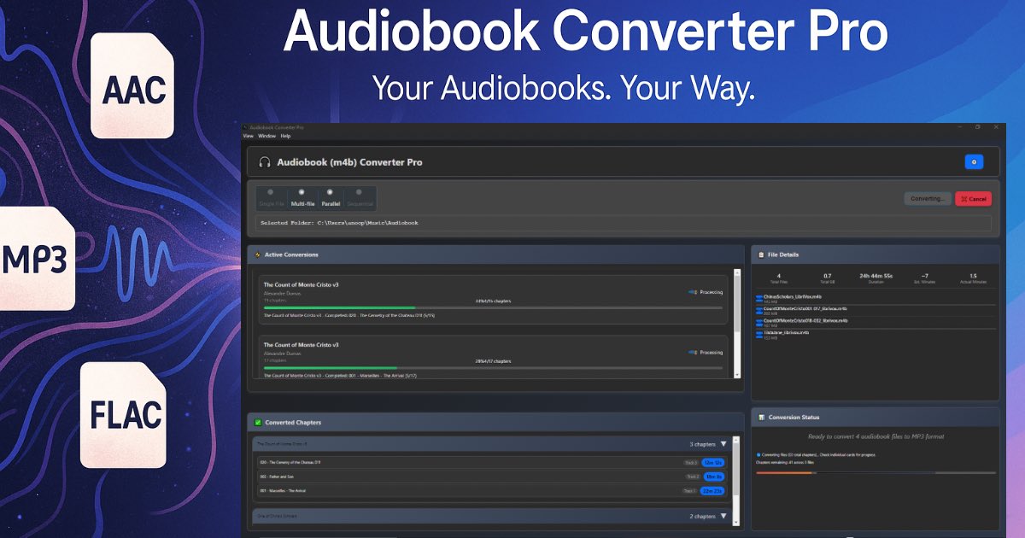Click the 22m 23s duration badge

[x=713, y=491]
